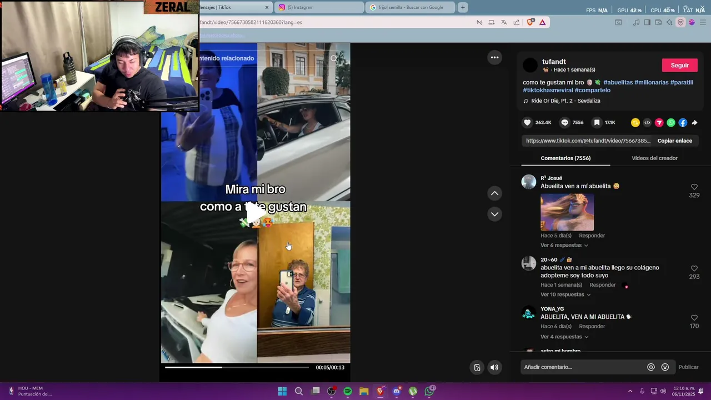Open the browser sidebar panel icon

point(647,22)
